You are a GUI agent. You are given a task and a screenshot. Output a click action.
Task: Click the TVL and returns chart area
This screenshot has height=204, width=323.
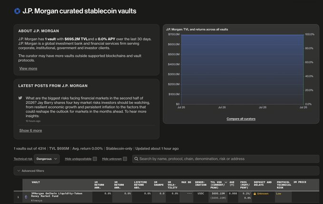242,69
